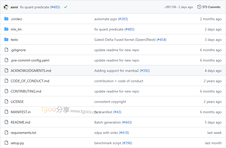This screenshot has height=148, width=226.
Task: Open the awni username link
Action: tap(14, 7)
